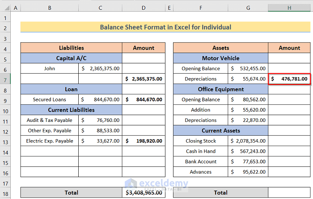
Task: Select the Liabilities header cell
Action: [71, 48]
